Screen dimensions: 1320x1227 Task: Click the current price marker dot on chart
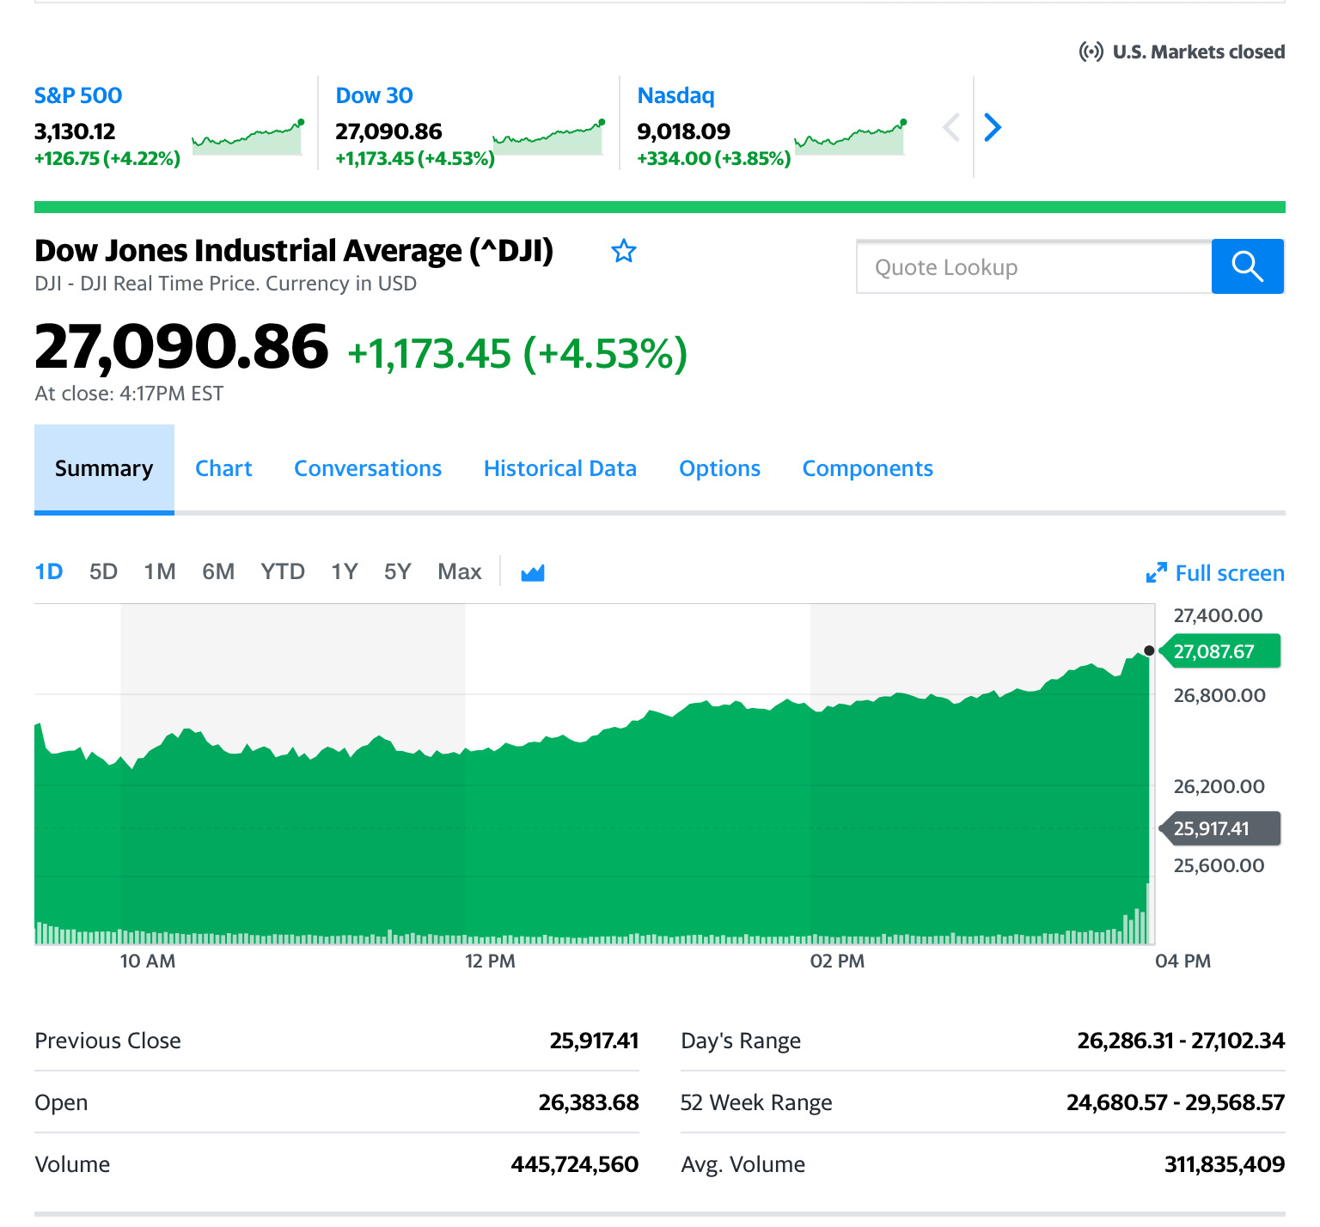point(1149,650)
